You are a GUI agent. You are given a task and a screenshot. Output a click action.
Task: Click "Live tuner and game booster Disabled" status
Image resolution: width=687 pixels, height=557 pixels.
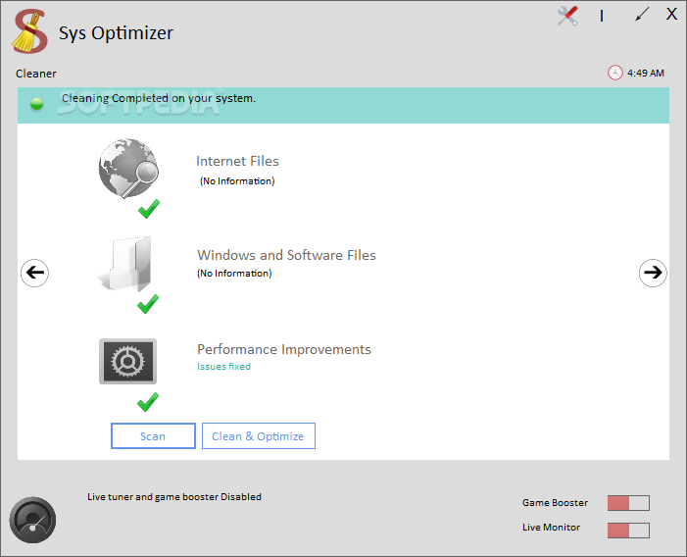(174, 497)
